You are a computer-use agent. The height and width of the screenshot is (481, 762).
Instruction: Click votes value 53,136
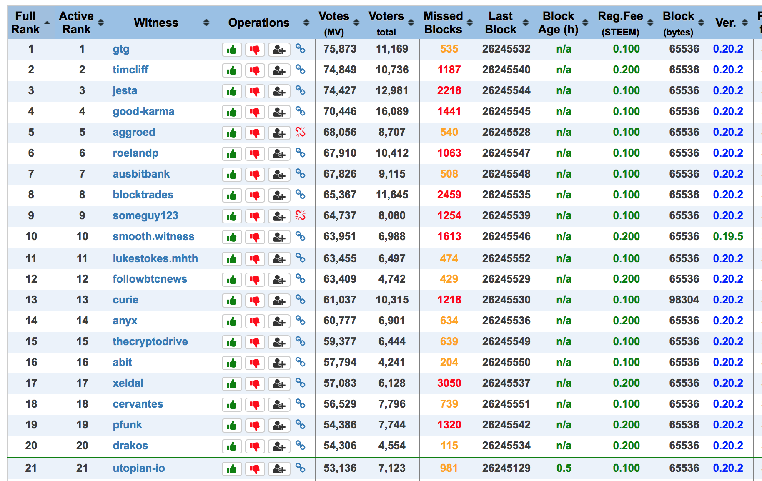pos(340,468)
